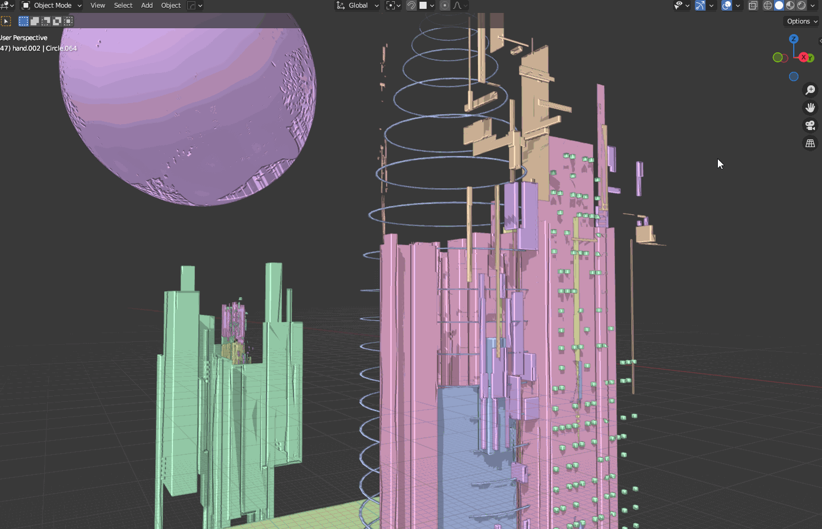Toggle the camera view icon
Viewport: 822px width, 529px height.
pyautogui.click(x=810, y=125)
